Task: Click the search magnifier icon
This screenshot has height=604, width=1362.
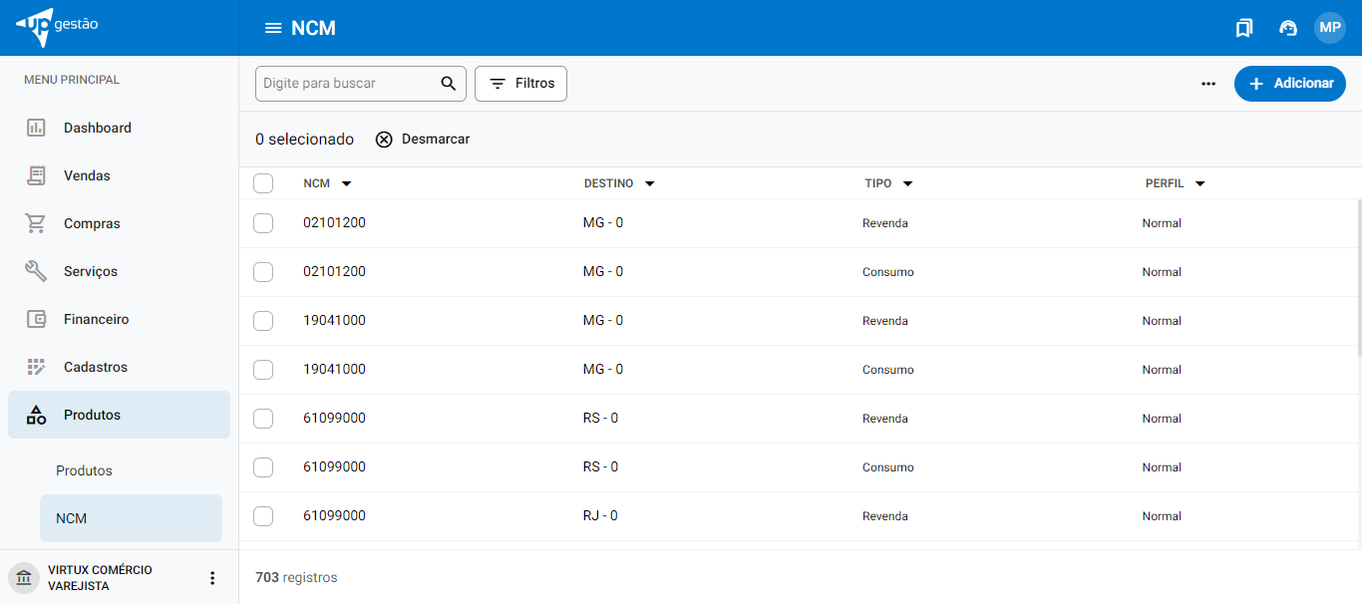Action: (x=449, y=84)
